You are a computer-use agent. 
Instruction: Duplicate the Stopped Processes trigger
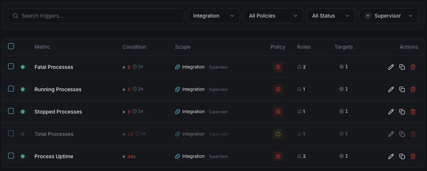click(402, 111)
